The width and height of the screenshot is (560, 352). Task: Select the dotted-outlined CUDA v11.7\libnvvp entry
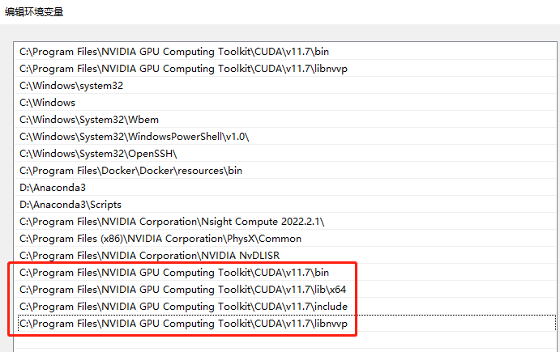tap(285, 324)
